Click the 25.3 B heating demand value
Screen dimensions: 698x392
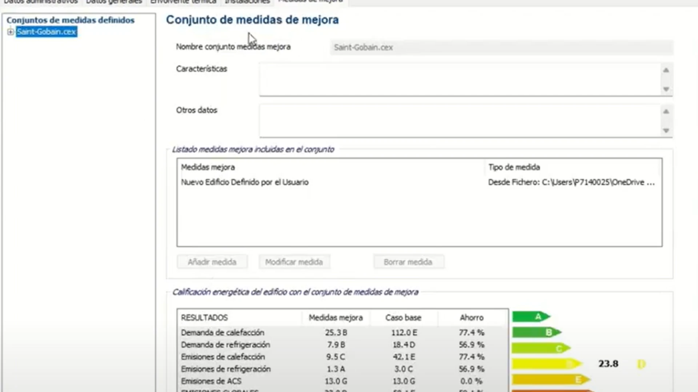click(x=336, y=332)
